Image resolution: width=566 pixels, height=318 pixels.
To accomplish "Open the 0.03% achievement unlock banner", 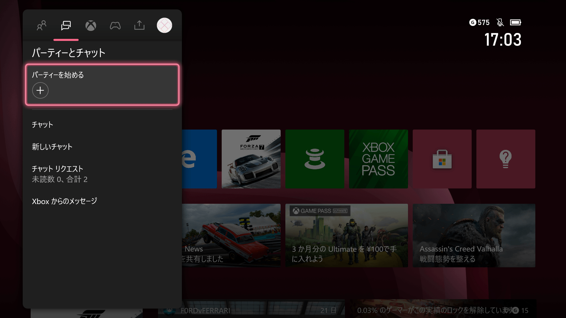I will click(x=443, y=309).
